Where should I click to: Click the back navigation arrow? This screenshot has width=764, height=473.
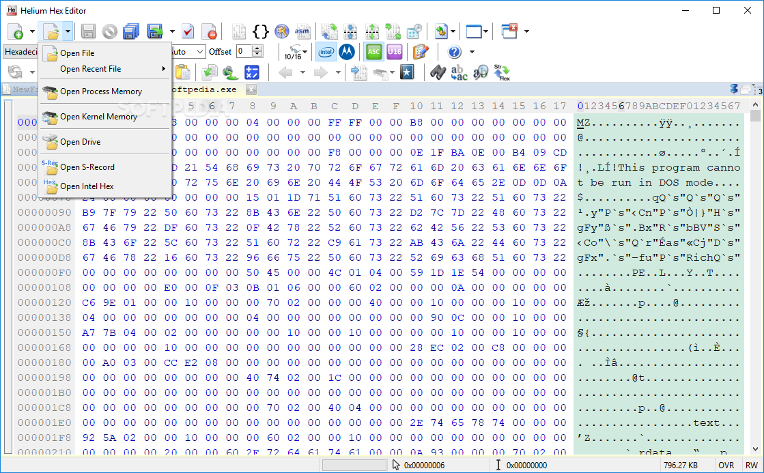tap(285, 72)
